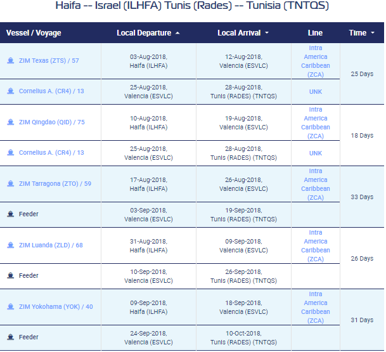
Task: Click departure cell 09-Sep-2018, Haifa (ILHFA)
Action: pos(148,308)
